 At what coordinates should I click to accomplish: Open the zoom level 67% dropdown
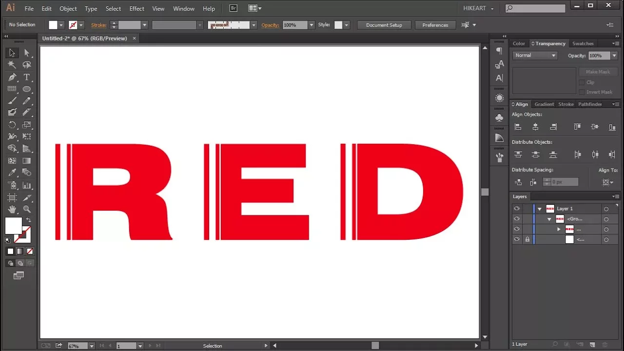click(91, 346)
